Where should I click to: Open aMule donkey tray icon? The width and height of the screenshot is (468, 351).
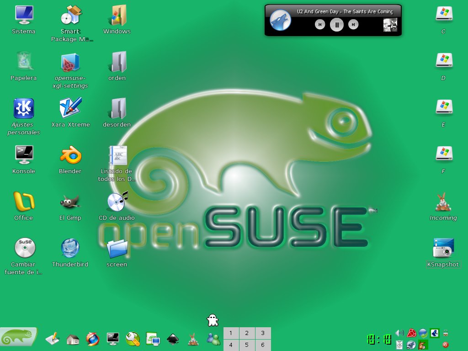click(423, 345)
